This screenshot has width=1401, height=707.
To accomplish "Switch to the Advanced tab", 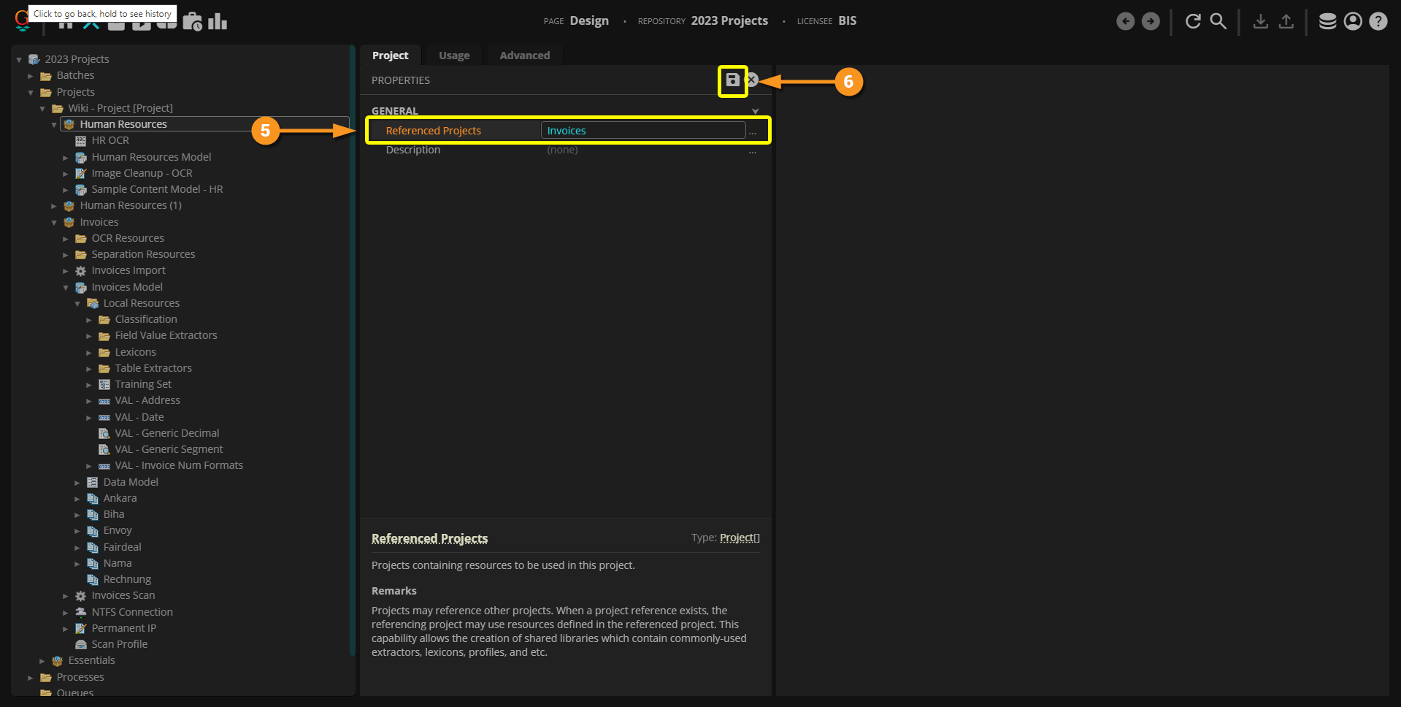I will tap(525, 56).
